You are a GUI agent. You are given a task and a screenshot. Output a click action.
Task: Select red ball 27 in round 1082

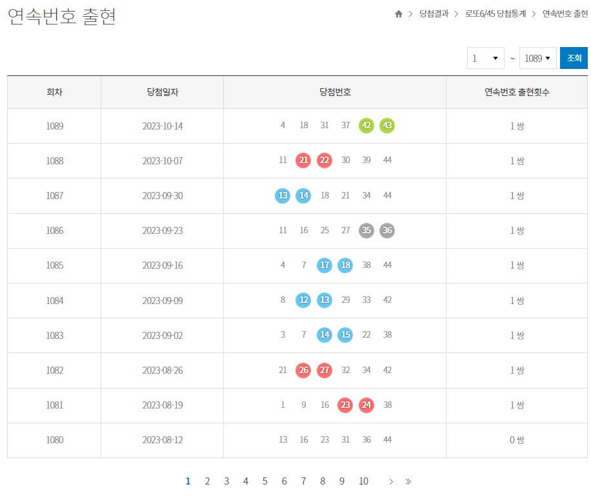pyautogui.click(x=324, y=370)
